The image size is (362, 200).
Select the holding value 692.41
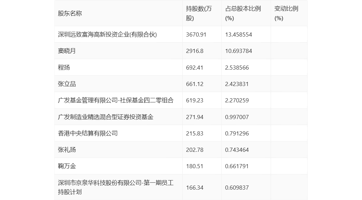click(195, 68)
